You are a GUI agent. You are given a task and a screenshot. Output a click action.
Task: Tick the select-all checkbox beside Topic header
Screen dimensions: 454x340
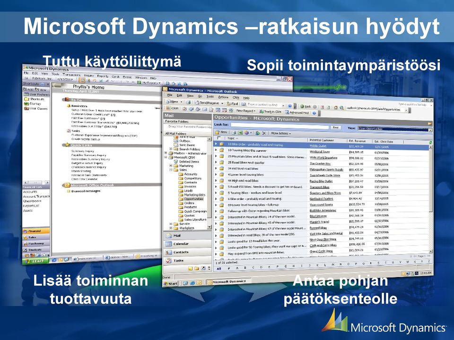219,138
